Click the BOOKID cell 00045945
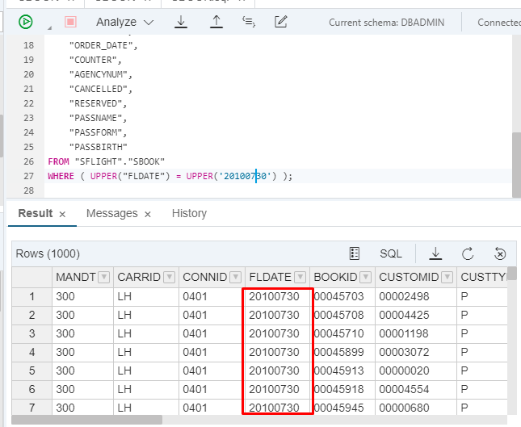The height and width of the screenshot is (427, 521). tap(343, 408)
